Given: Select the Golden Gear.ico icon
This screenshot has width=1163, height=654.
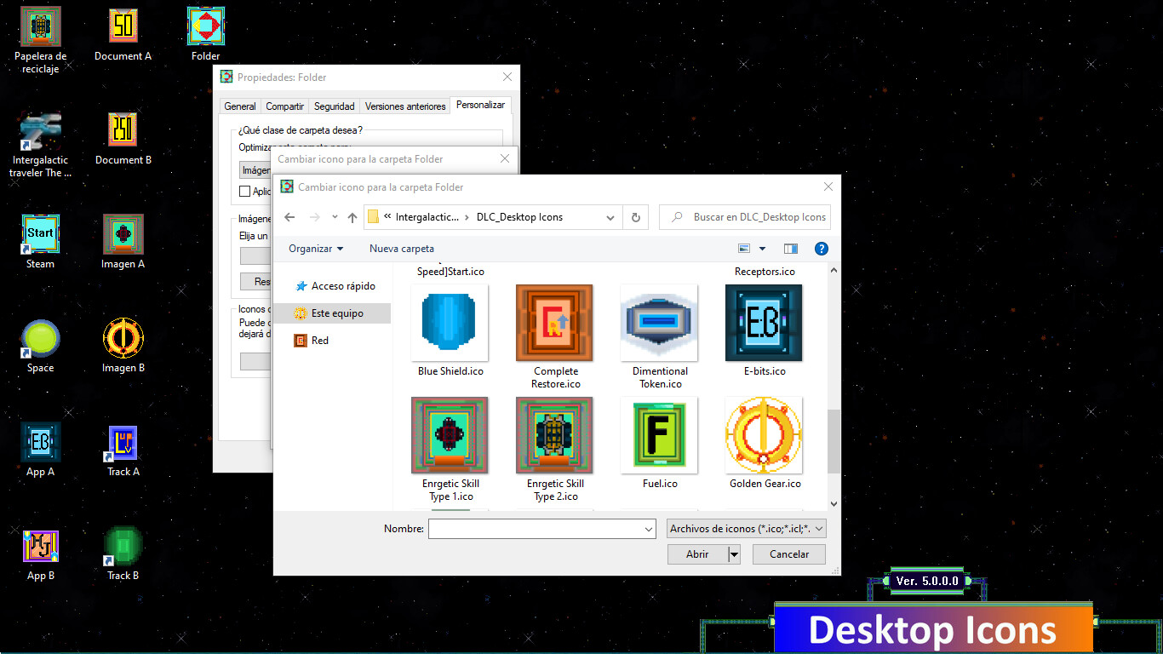Looking at the screenshot, I should click(764, 435).
